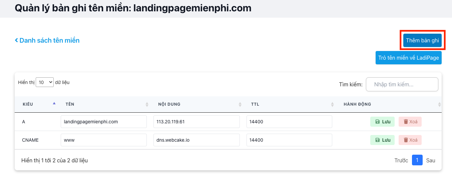Save the A record with Lưu

(382, 122)
